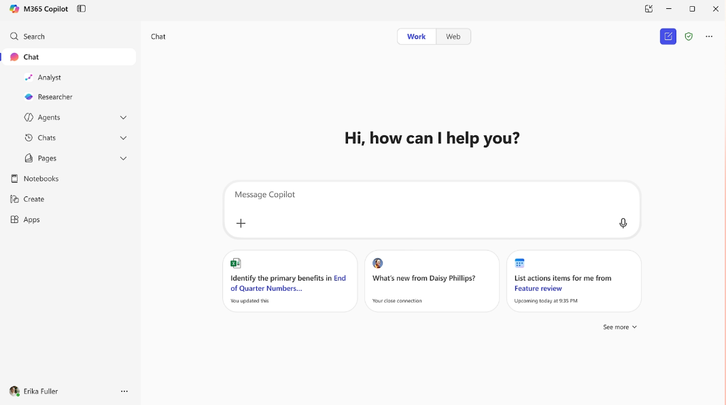Maximize the M365 Copilot window

[x=692, y=9]
